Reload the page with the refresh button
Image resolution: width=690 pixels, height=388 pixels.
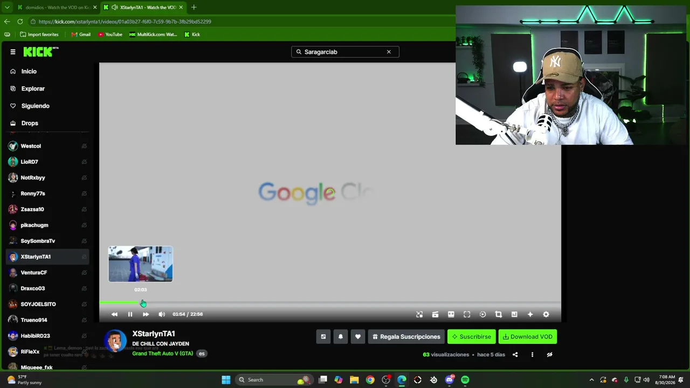pos(20,22)
